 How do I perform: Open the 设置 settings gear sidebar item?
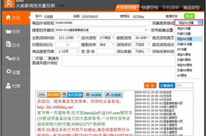coord(16,72)
